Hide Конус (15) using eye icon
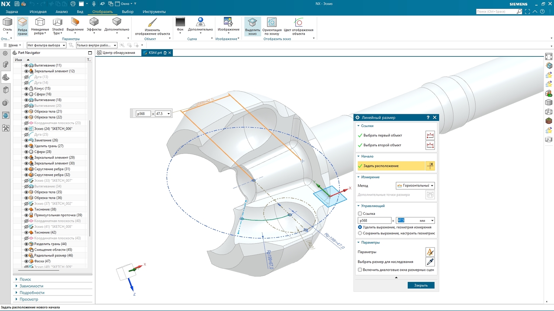This screenshot has width=554, height=311. (x=26, y=88)
